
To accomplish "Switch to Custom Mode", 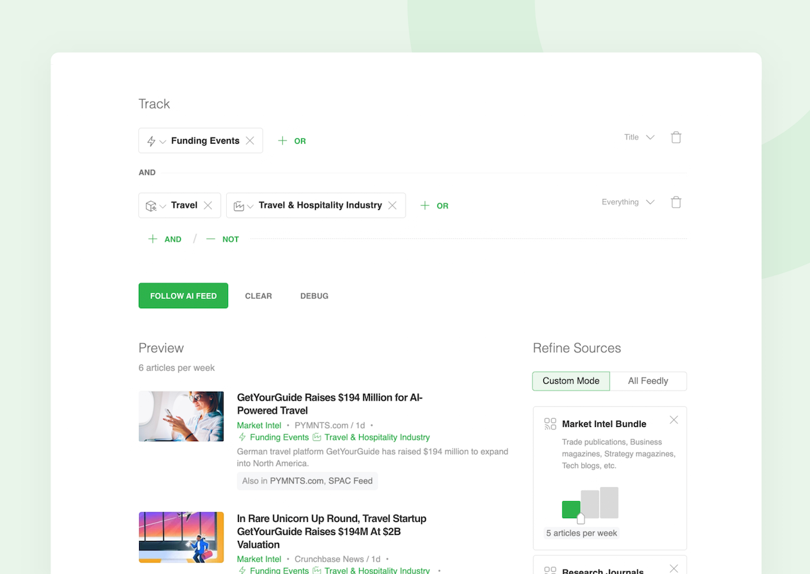I will click(571, 381).
